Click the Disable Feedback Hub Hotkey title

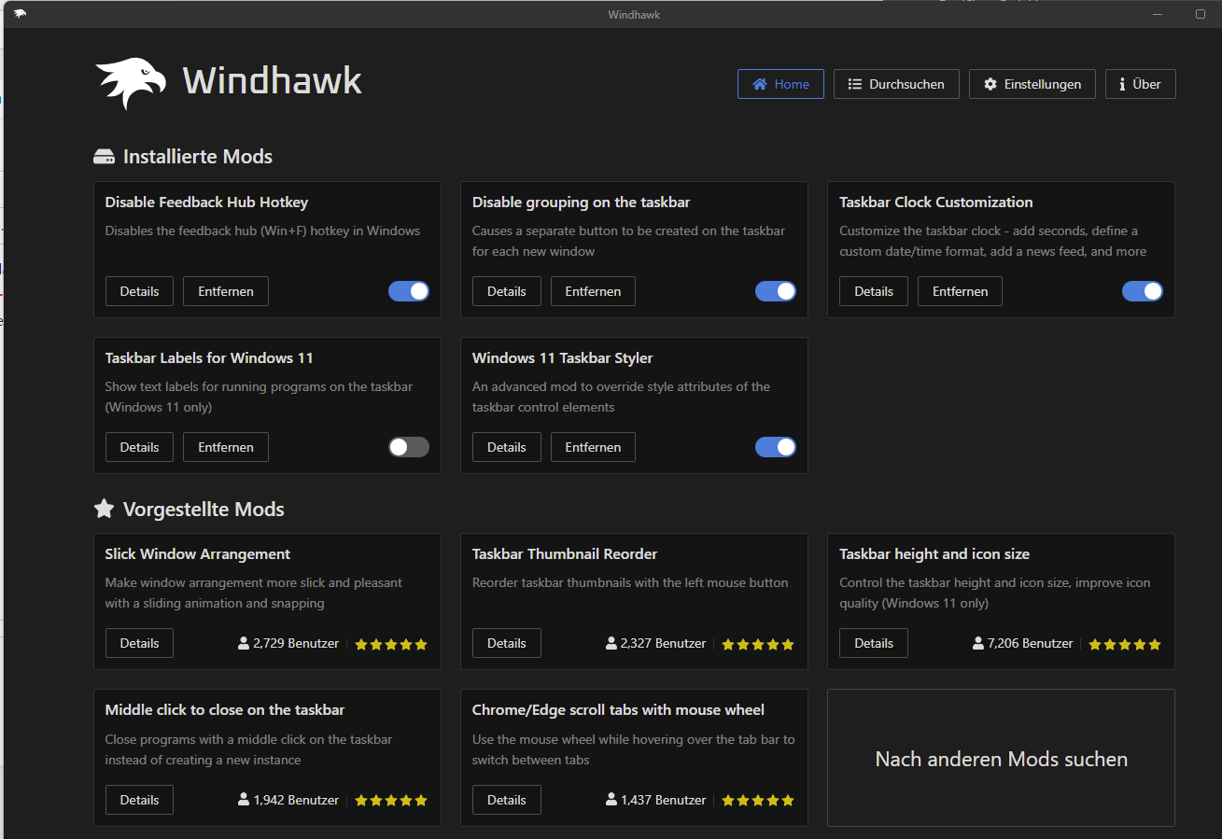(206, 202)
